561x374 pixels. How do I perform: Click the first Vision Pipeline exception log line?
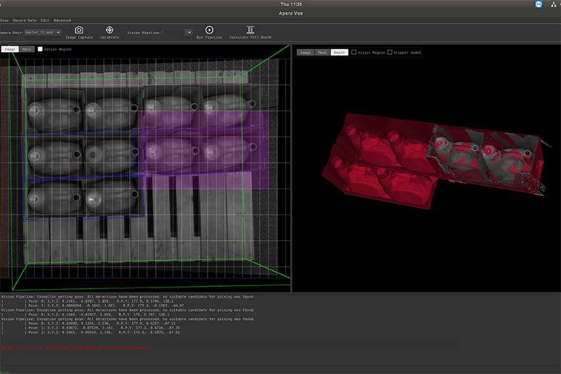pyautogui.click(x=127, y=297)
